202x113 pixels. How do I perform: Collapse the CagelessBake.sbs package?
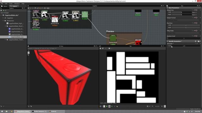point(1,15)
